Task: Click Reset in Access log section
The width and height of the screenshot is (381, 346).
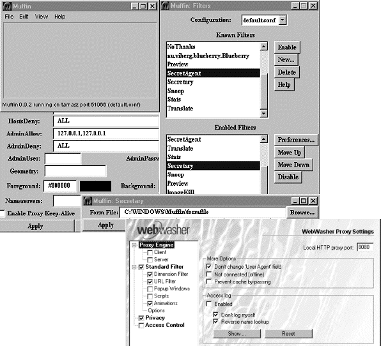Action: [288, 334]
